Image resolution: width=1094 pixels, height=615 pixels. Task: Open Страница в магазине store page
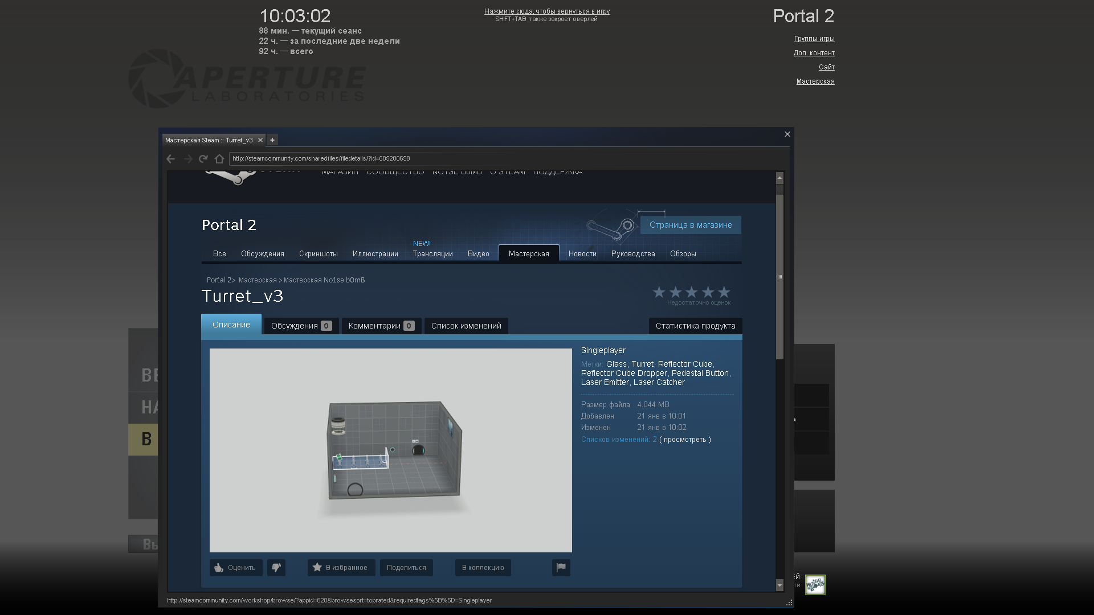691,225
